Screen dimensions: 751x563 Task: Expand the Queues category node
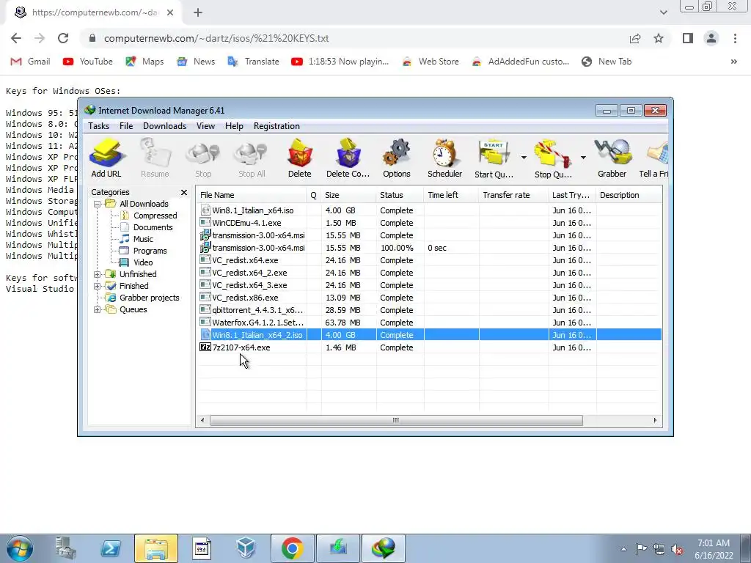coord(98,309)
